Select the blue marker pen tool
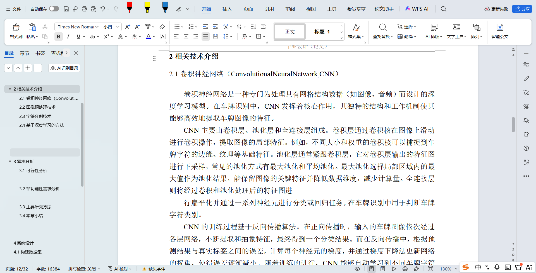This screenshot has width=536, height=273. 165,7
